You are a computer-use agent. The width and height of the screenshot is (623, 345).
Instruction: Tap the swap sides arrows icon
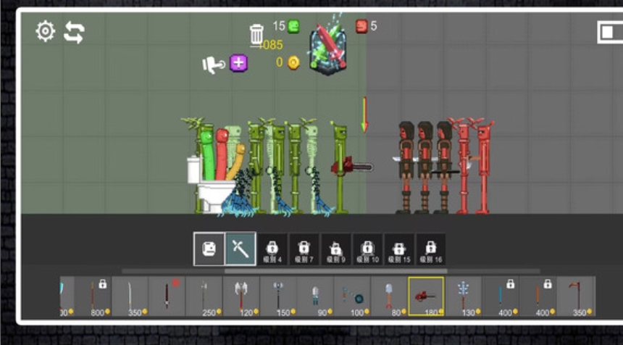(x=75, y=32)
